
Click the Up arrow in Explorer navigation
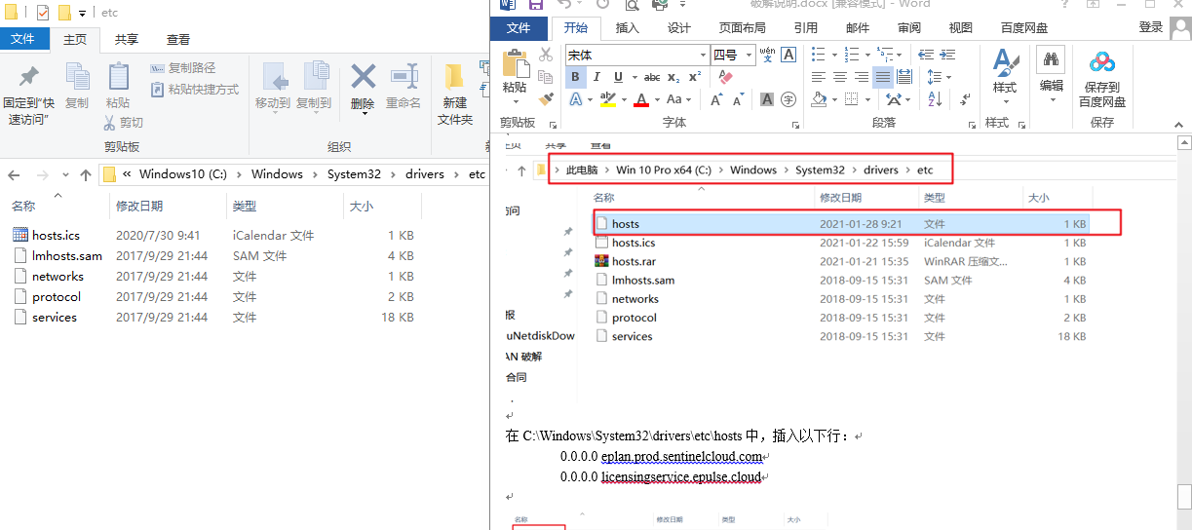click(86, 174)
